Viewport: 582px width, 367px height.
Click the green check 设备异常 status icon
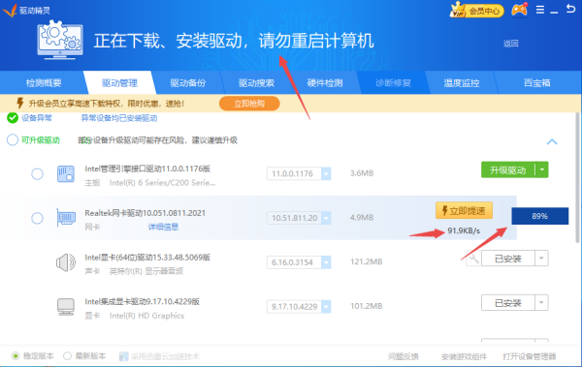click(x=13, y=118)
